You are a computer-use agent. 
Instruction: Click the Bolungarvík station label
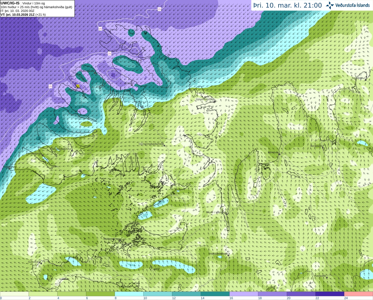[87, 71]
